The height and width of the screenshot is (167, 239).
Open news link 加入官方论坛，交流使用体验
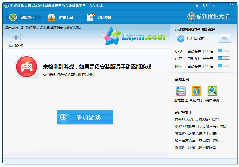(x=197, y=140)
